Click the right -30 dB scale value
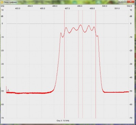The image size is (136, 125). click(x=131, y=64)
